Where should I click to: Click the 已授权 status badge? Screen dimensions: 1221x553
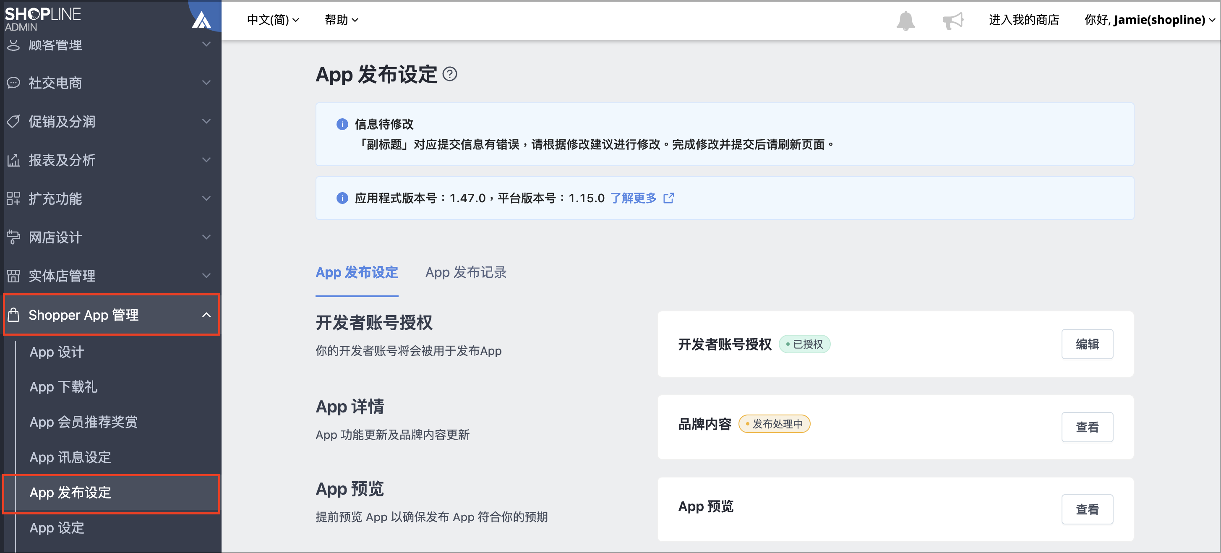point(804,344)
